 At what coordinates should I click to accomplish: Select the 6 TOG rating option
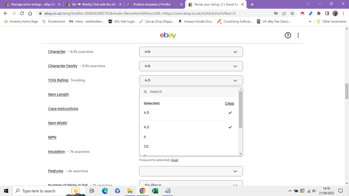tap(189, 137)
